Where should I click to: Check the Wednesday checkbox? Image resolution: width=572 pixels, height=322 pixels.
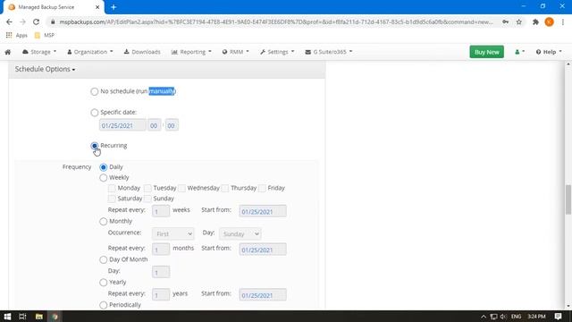[x=181, y=189]
